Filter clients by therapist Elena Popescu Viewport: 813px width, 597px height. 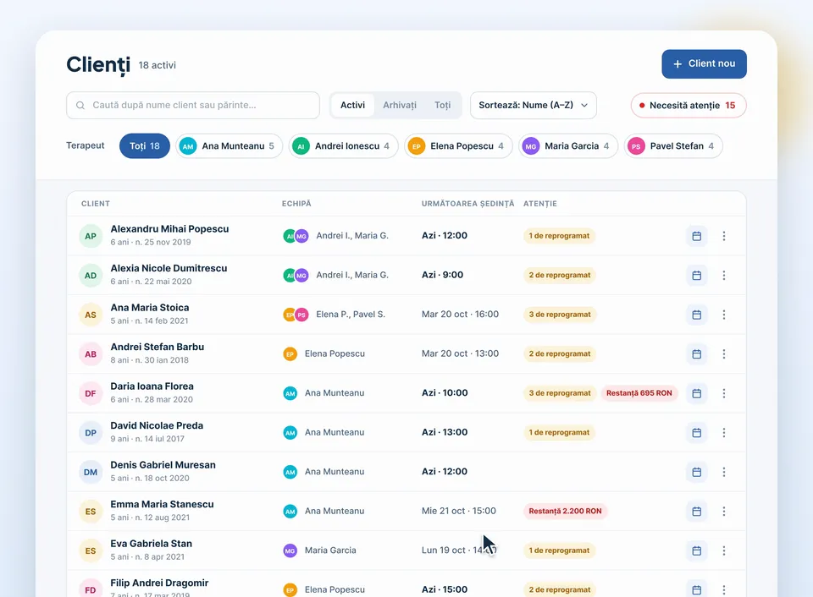(458, 146)
